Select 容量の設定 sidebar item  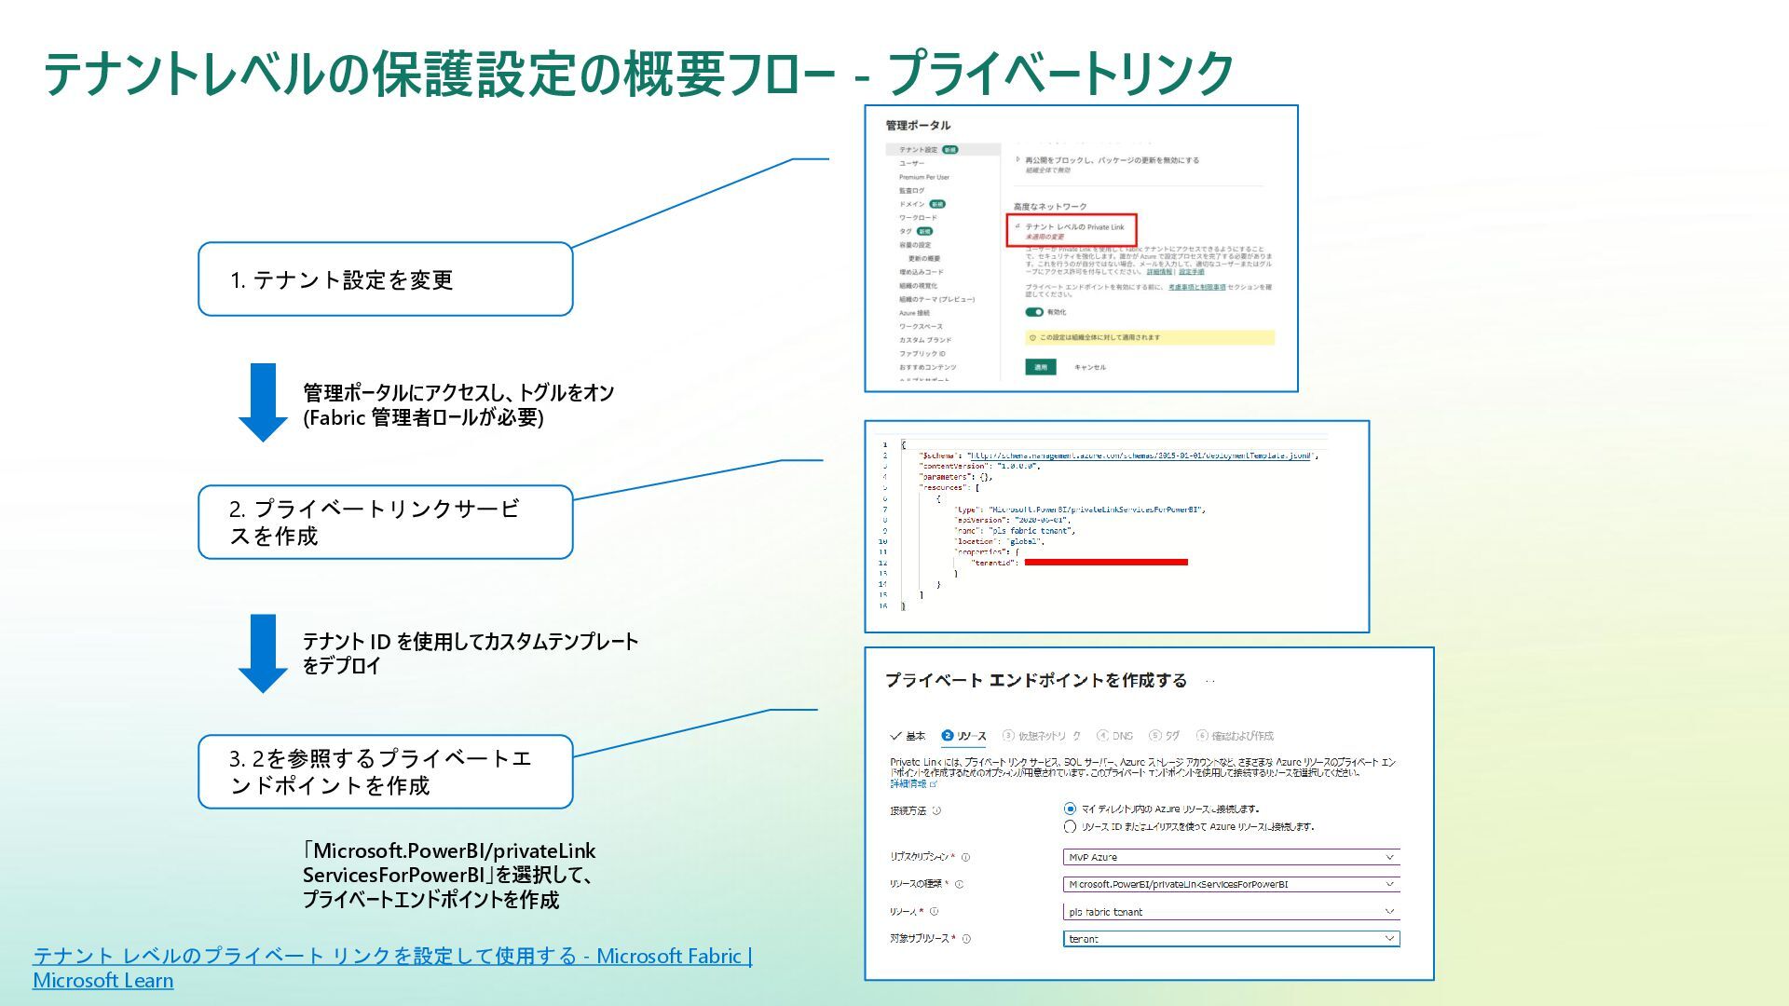click(x=915, y=245)
